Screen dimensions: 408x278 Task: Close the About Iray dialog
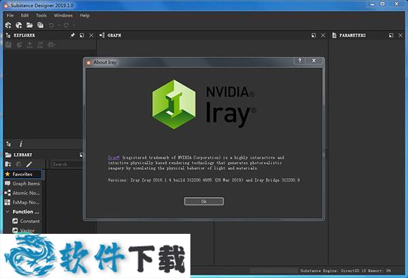314,61
